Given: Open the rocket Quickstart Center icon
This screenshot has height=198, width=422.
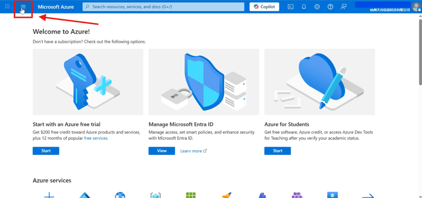Looking at the screenshot, I should click(x=226, y=195).
